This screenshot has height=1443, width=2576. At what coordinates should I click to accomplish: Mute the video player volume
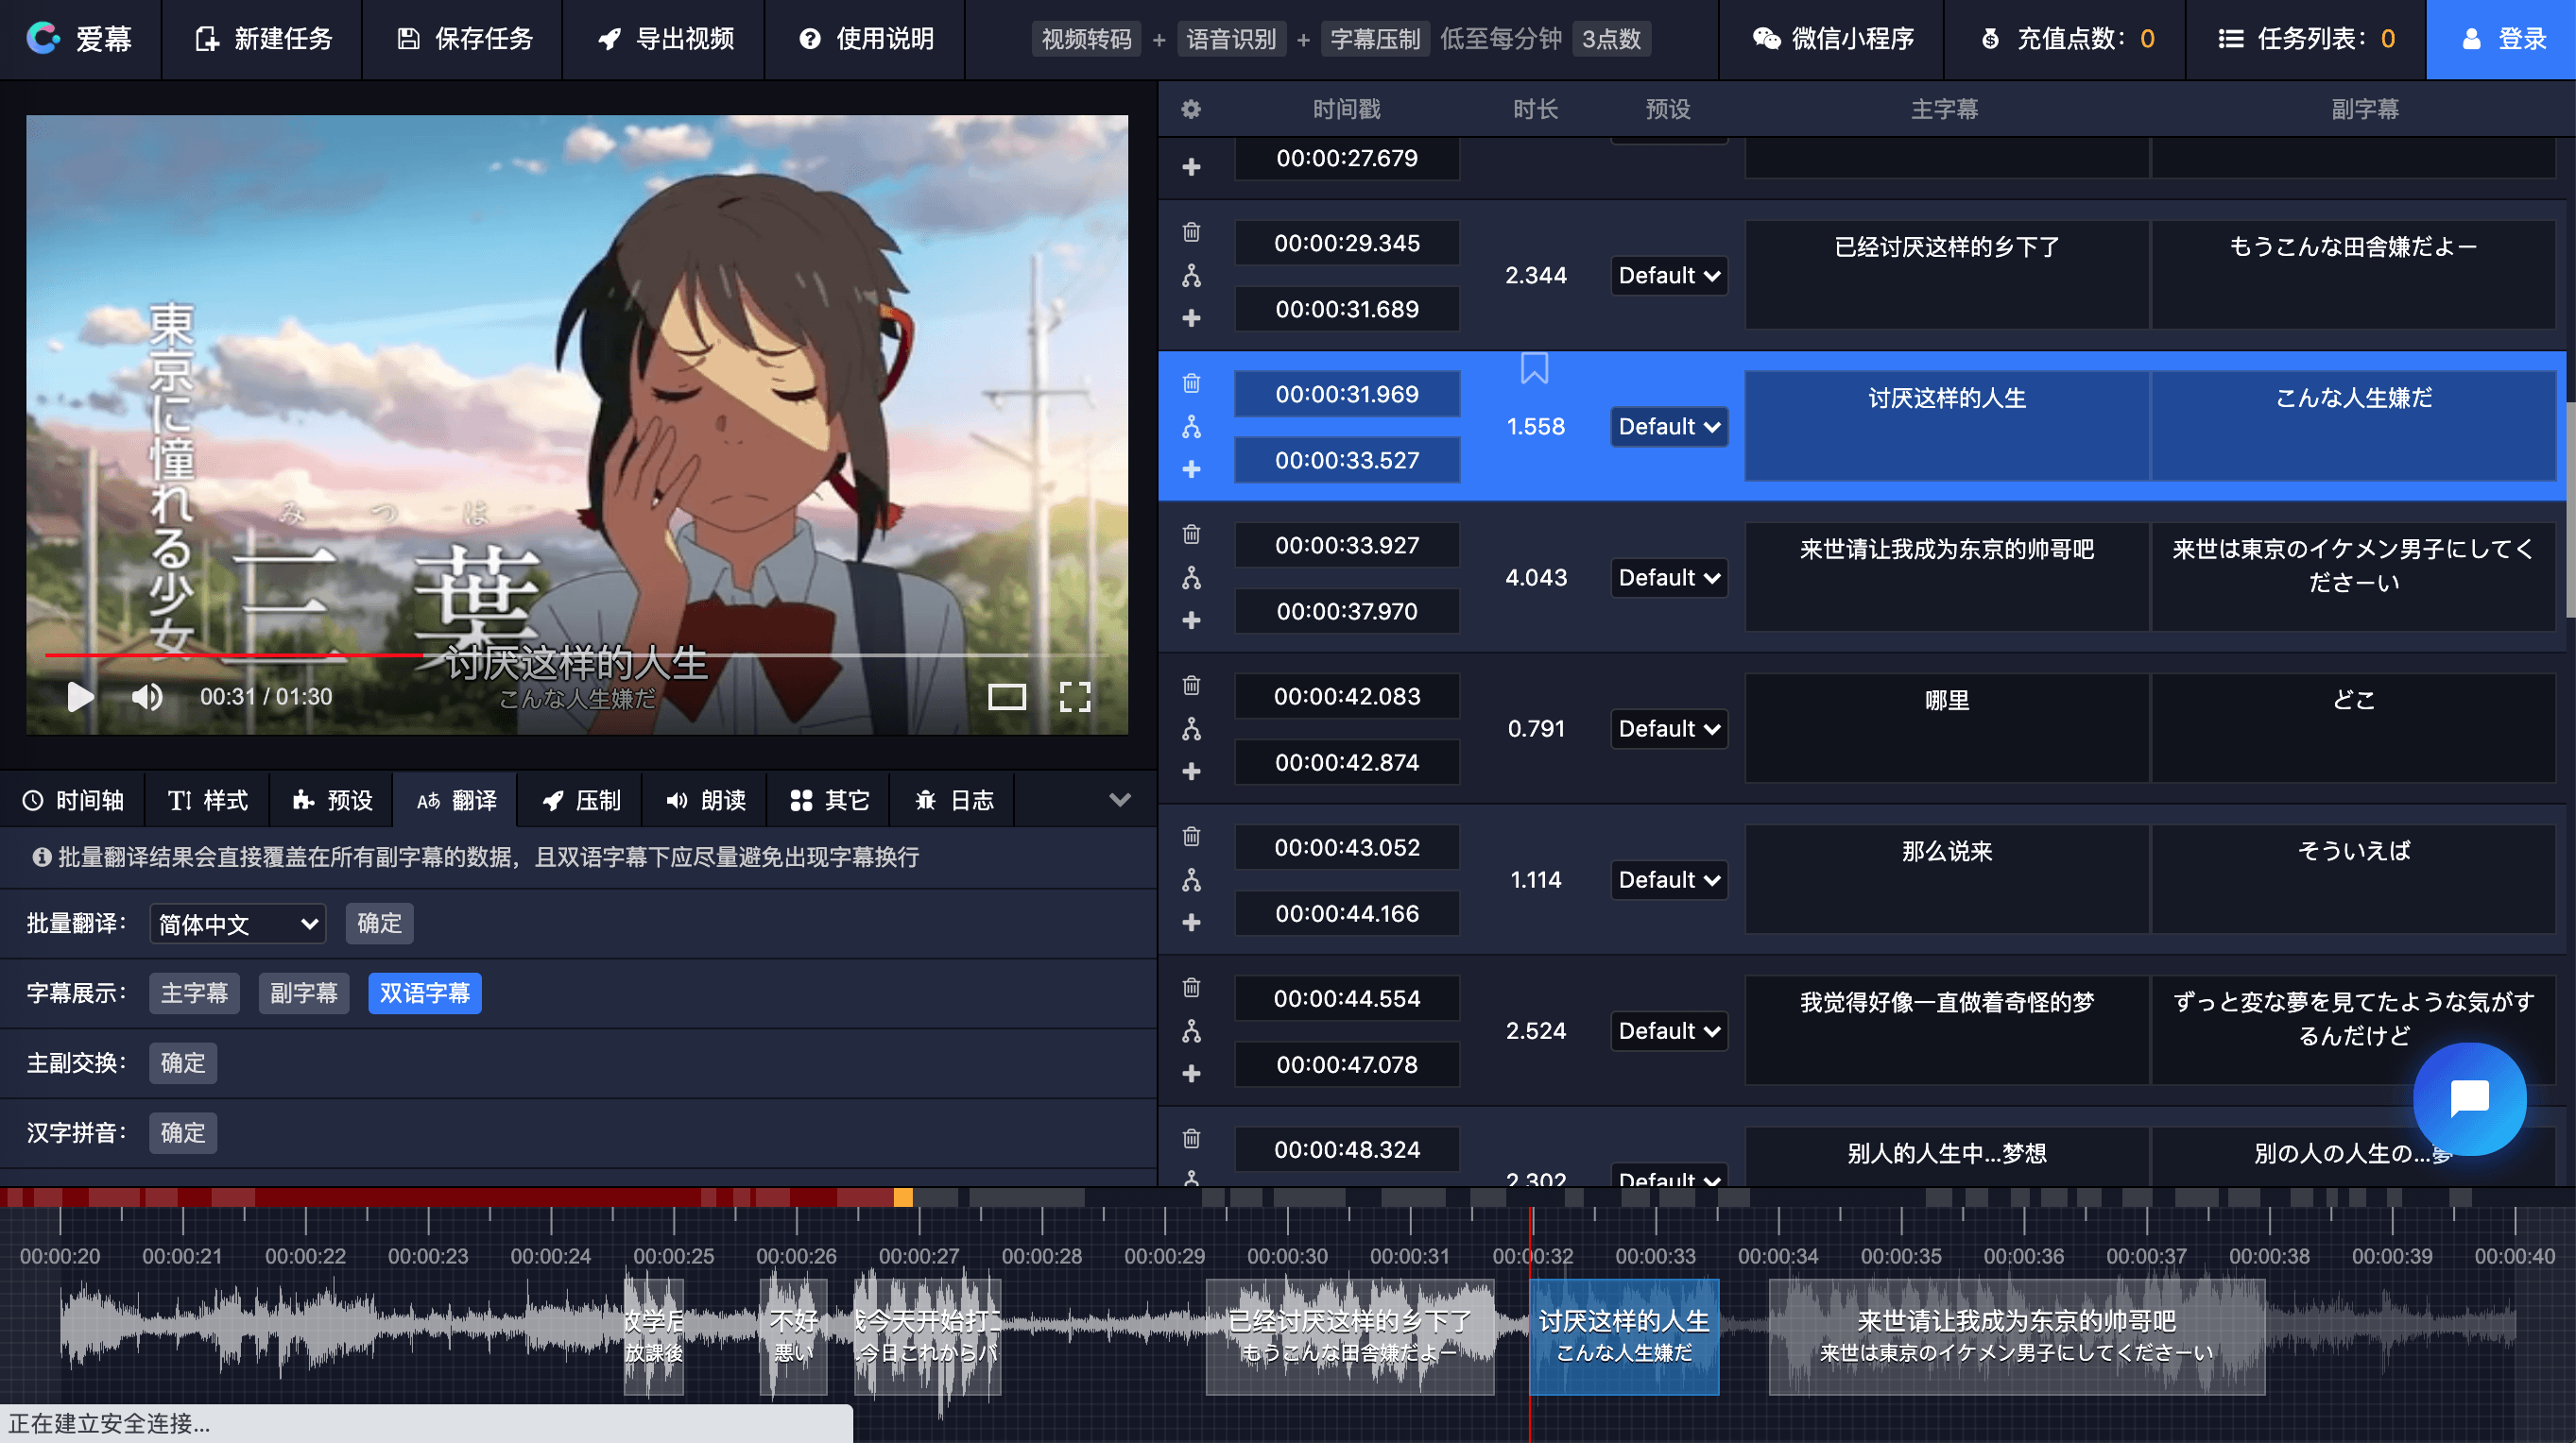tap(147, 697)
